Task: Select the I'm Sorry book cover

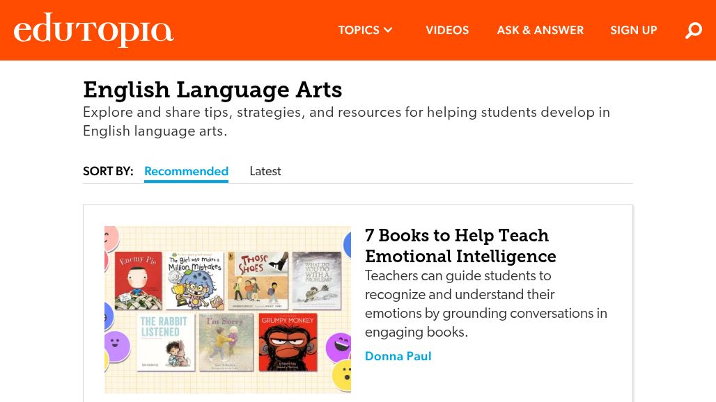Action: [x=226, y=342]
